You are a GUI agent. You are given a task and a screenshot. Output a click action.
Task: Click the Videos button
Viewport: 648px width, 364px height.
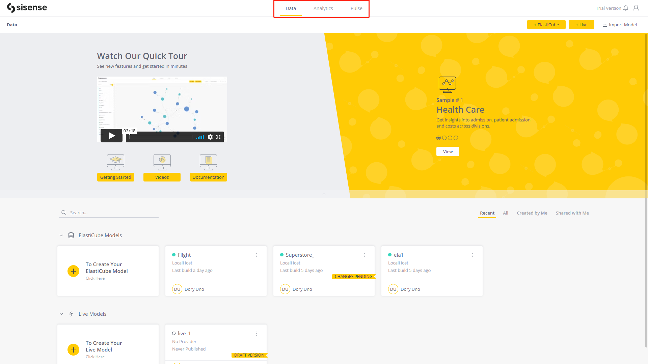[x=162, y=177]
